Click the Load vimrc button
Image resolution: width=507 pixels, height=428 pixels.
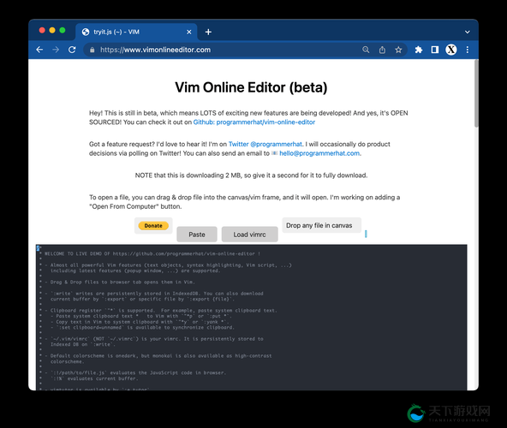point(249,235)
